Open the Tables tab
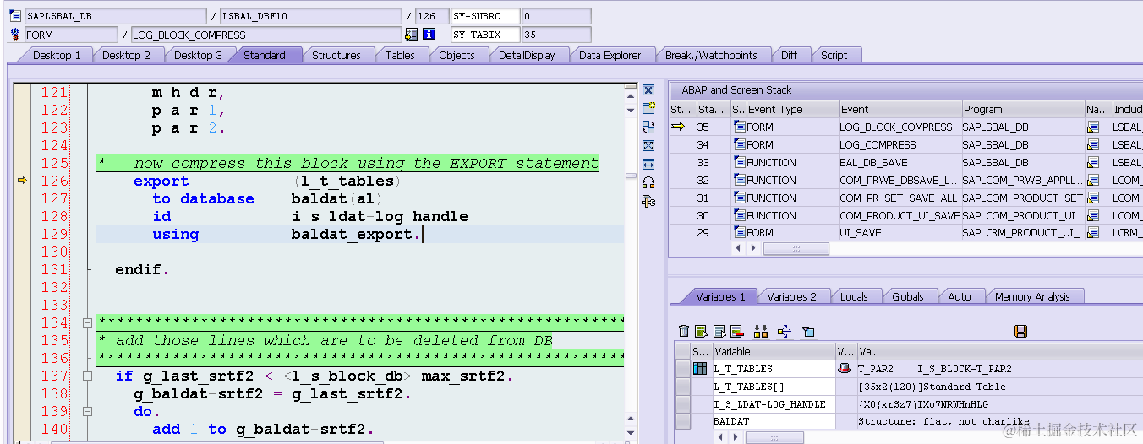The height and width of the screenshot is (444, 1143). (400, 55)
